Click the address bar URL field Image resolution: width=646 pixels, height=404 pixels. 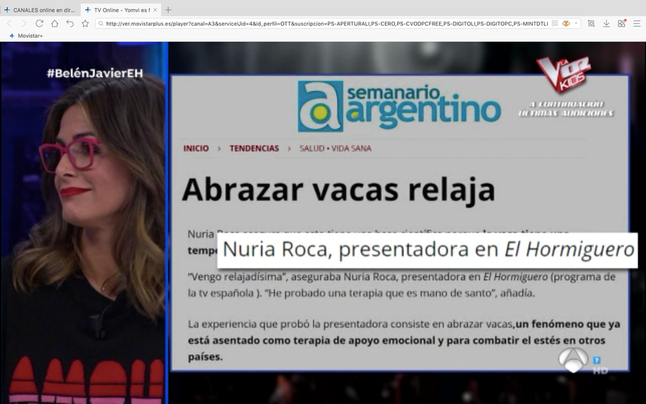click(327, 24)
